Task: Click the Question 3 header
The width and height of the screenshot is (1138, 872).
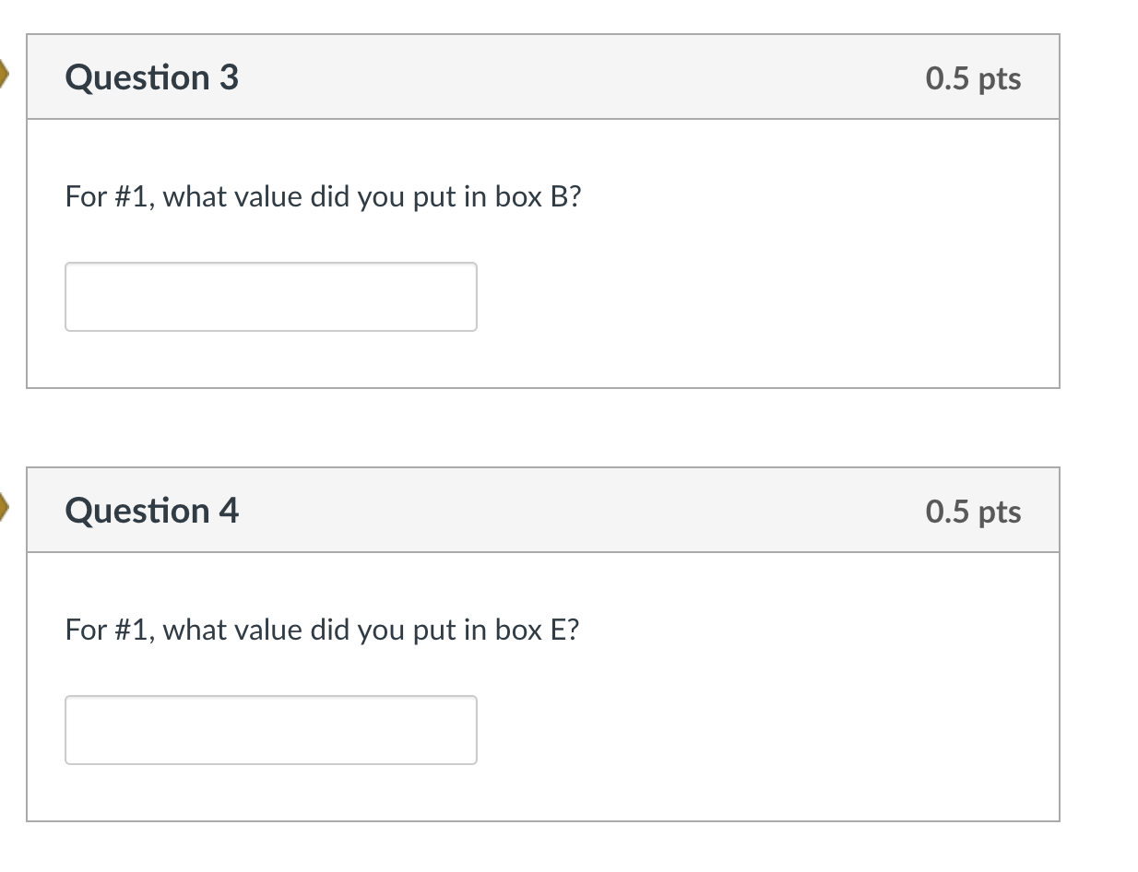Action: (x=542, y=77)
